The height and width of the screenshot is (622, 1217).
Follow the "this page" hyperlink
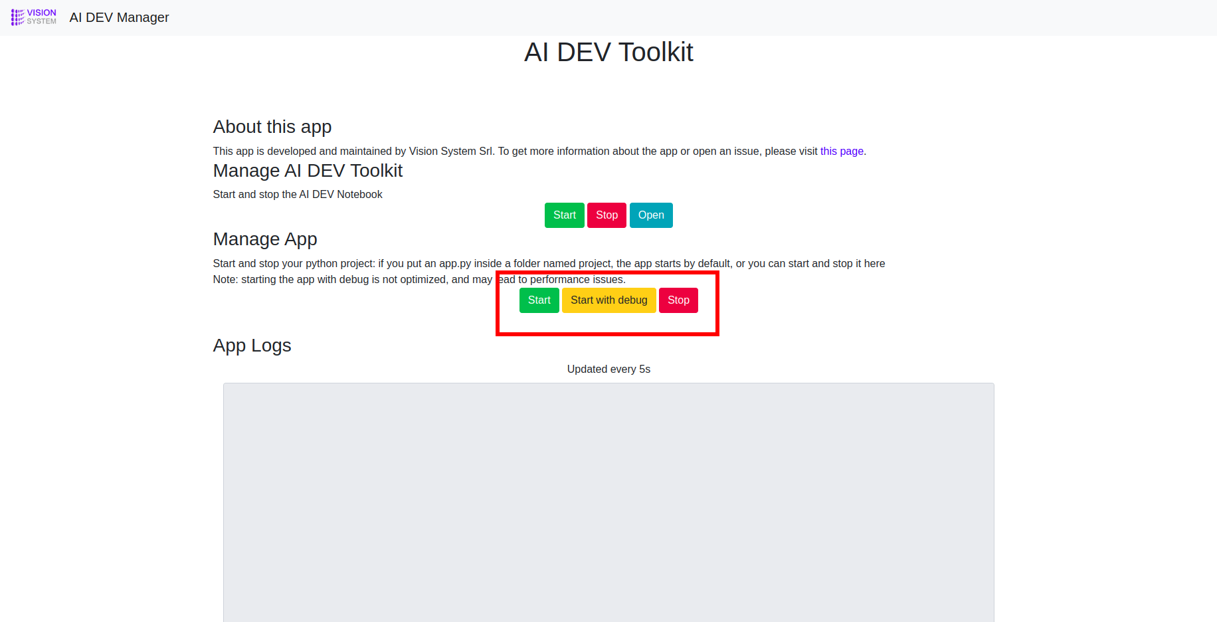tap(842, 152)
